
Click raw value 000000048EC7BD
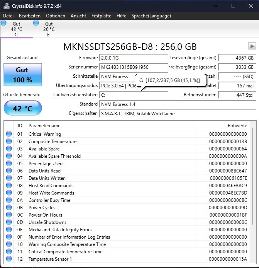pyautogui.click(x=228, y=193)
